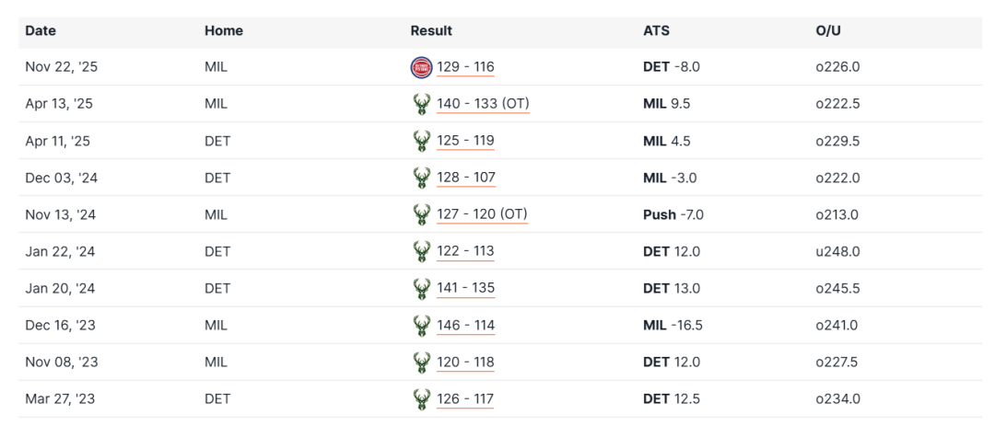Image resolution: width=995 pixels, height=426 pixels.
Task: Click the Home column header
Action: tap(224, 30)
